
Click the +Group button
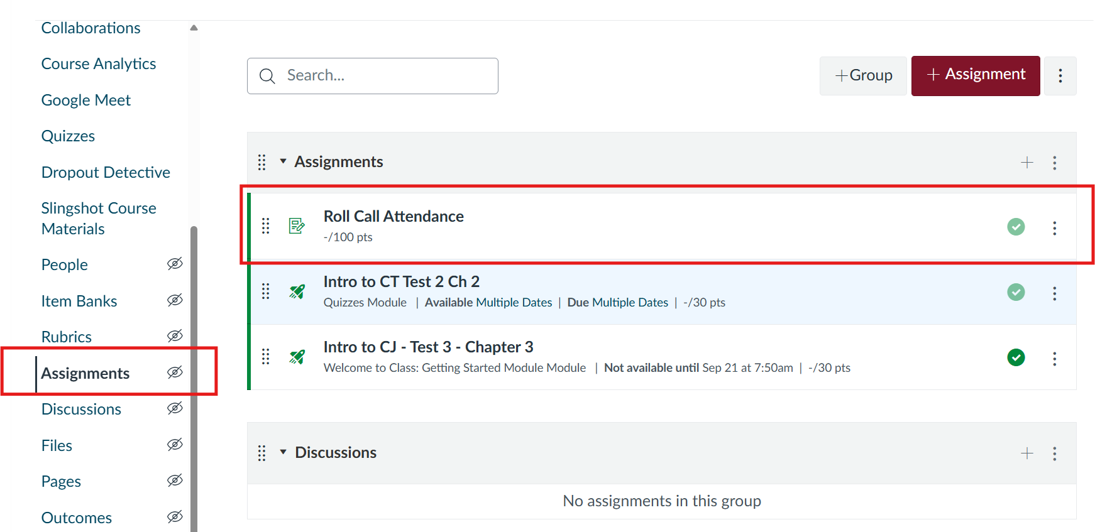pyautogui.click(x=863, y=76)
